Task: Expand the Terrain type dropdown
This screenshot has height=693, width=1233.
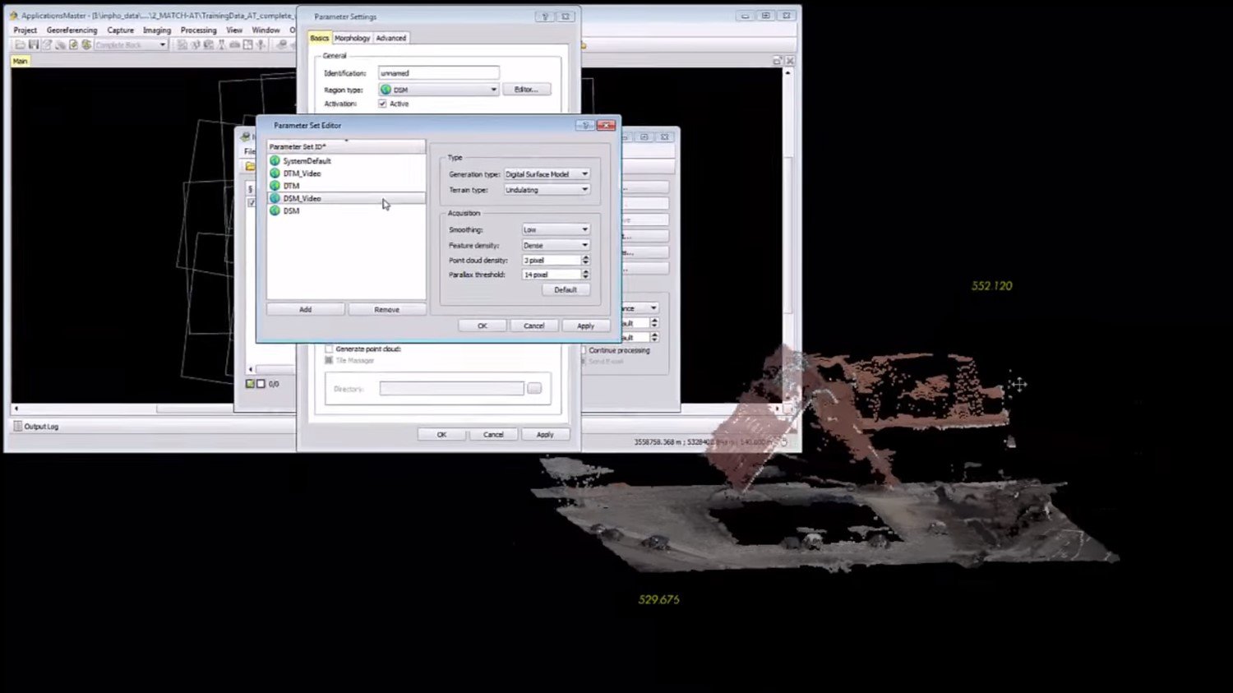Action: click(x=547, y=190)
